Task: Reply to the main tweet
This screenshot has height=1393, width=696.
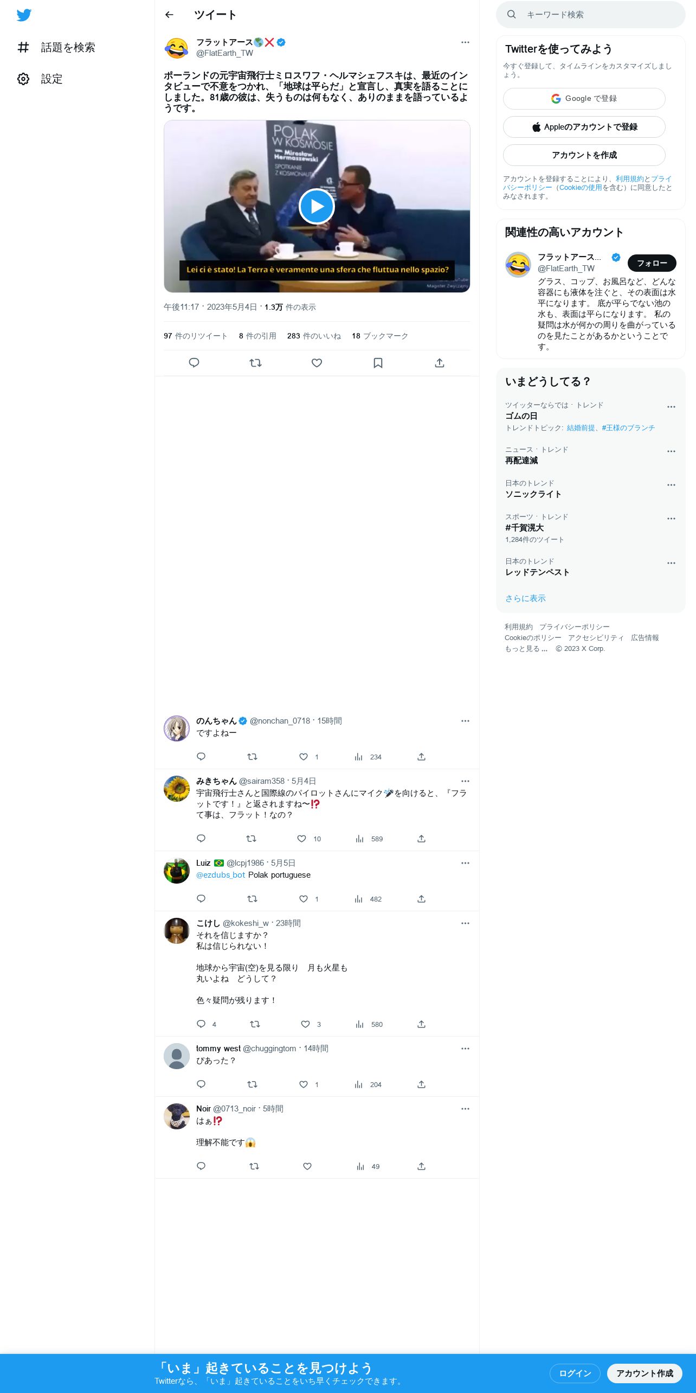Action: pos(194,363)
